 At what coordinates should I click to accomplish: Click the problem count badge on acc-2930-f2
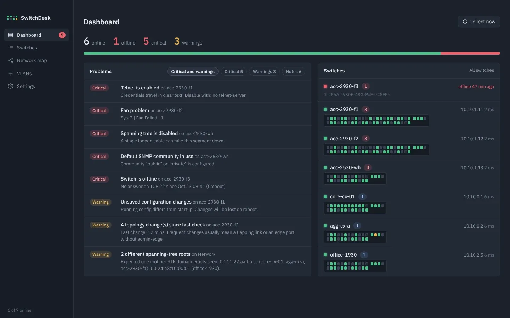click(366, 139)
